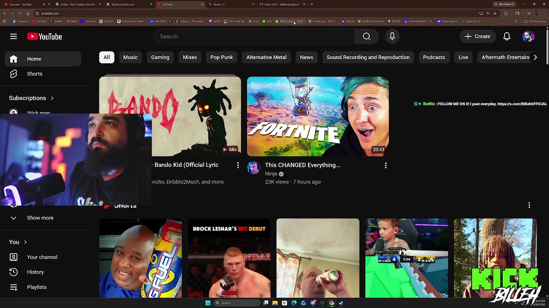Click the Ninja channel avatar
The image size is (549, 308).
(253, 168)
